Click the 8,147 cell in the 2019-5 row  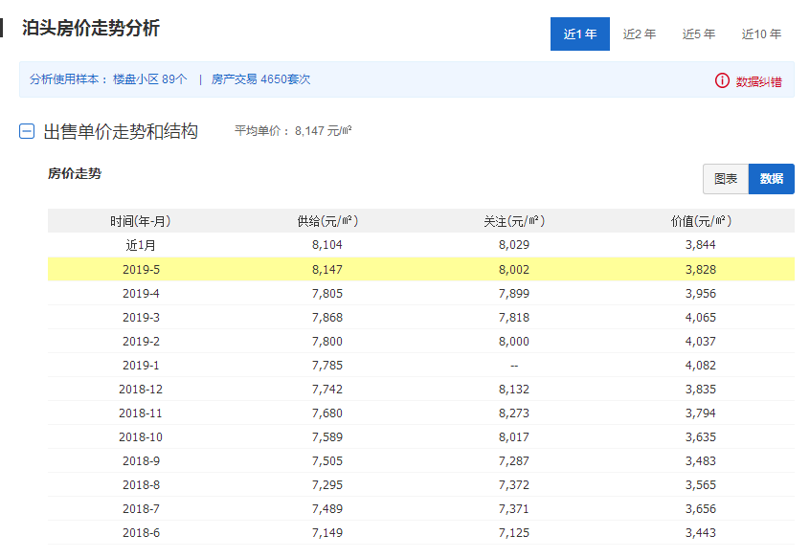327,270
